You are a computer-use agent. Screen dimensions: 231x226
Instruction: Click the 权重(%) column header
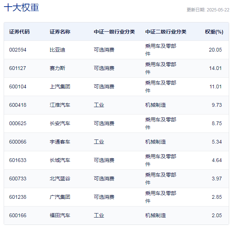(x=214, y=32)
